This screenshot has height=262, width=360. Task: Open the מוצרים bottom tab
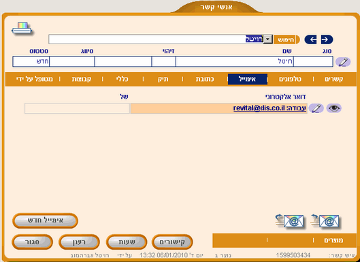click(333, 240)
